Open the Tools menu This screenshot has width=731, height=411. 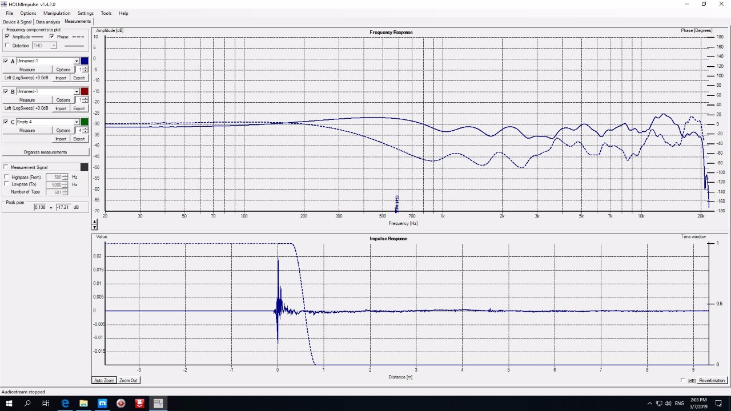106,13
